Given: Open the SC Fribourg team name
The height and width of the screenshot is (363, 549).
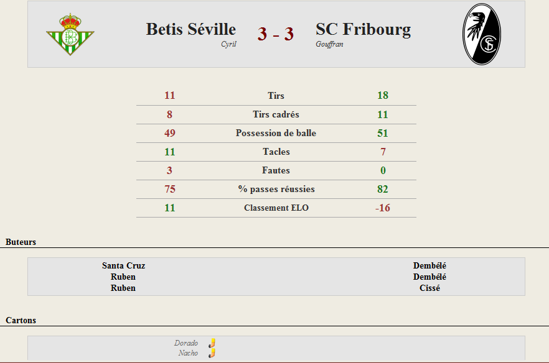Looking at the screenshot, I should tap(363, 29).
